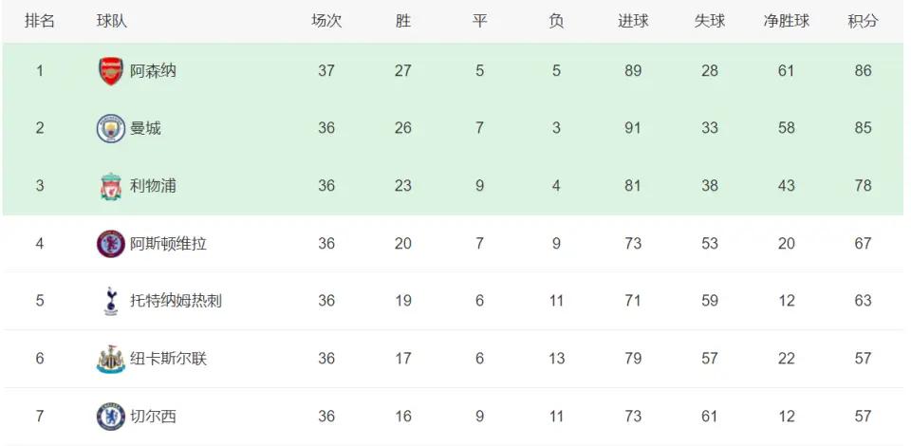Click the Newcastle United crest
Image resolution: width=911 pixels, height=446 pixels.
tap(110, 359)
